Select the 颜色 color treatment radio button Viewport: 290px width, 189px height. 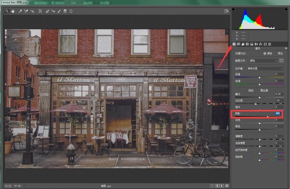point(265,54)
